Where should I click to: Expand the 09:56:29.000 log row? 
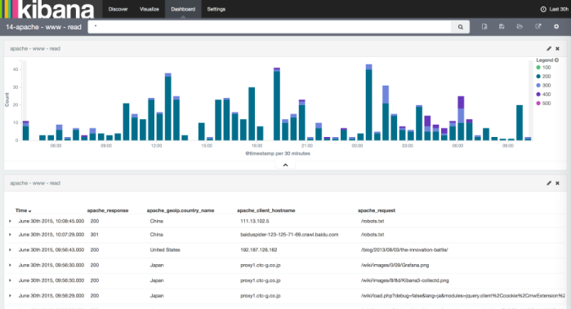click(10, 296)
